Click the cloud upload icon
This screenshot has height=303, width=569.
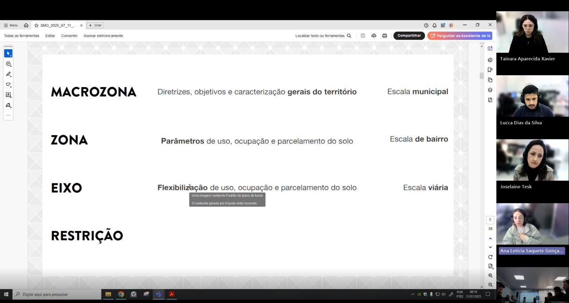[374, 36]
